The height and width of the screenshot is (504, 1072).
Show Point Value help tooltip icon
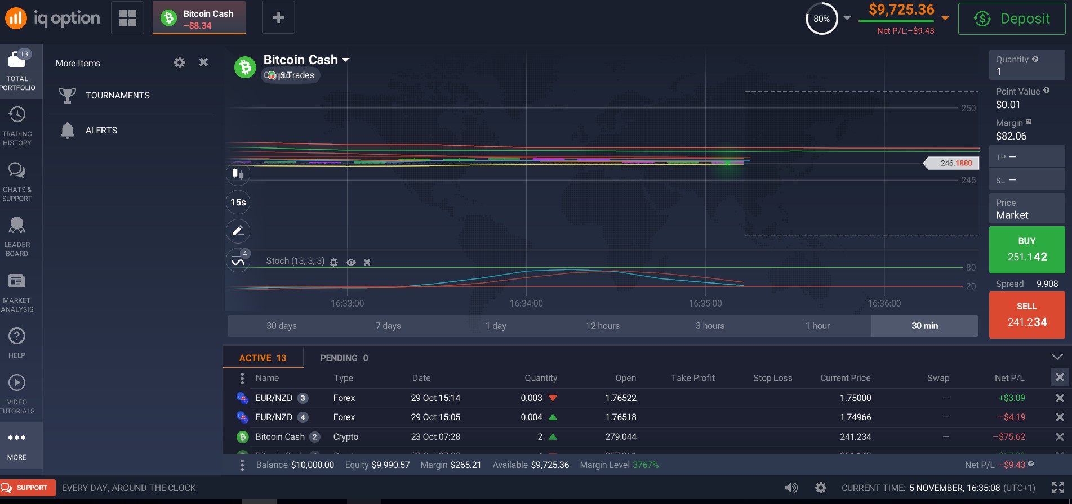(1046, 91)
